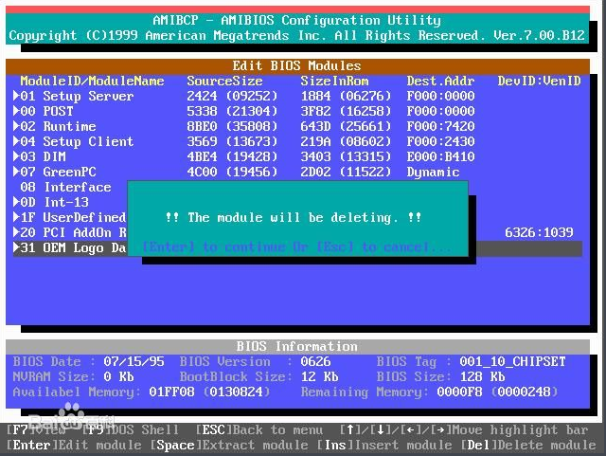Click BIOS Tag value 001_10_CHIPSET
The image size is (606, 456).
[512, 361]
